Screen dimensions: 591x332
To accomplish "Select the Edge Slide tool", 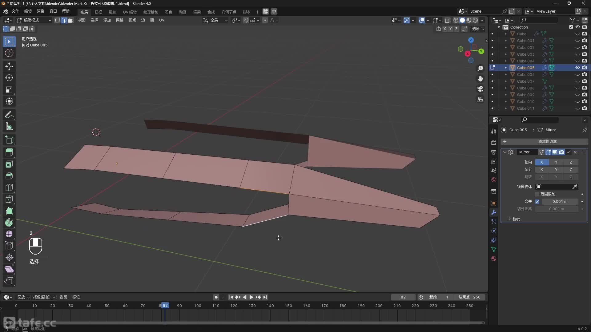I will pyautogui.click(x=9, y=246).
